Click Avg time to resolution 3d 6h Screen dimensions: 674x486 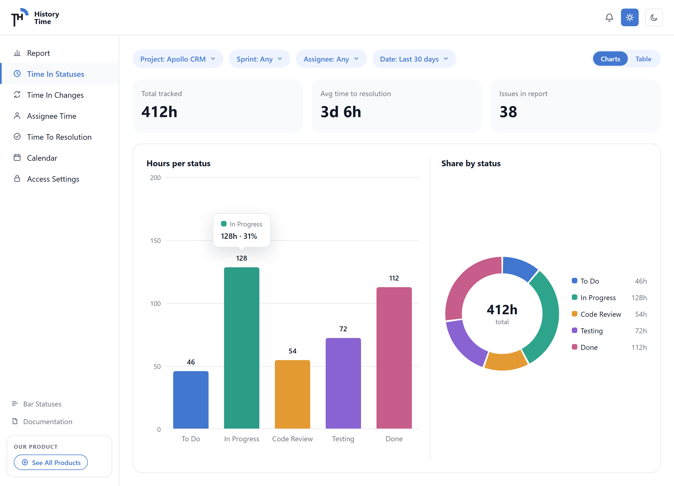(396, 106)
